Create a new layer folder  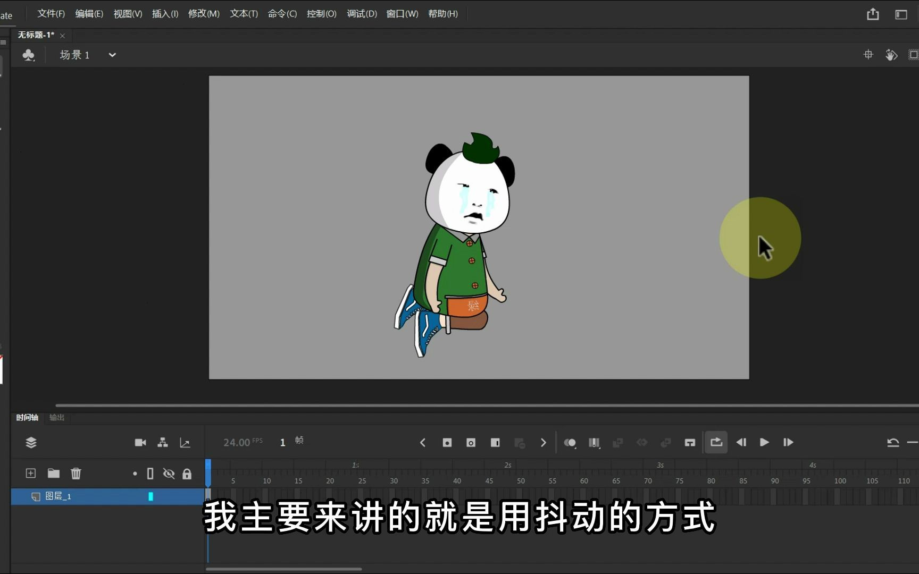(x=53, y=473)
